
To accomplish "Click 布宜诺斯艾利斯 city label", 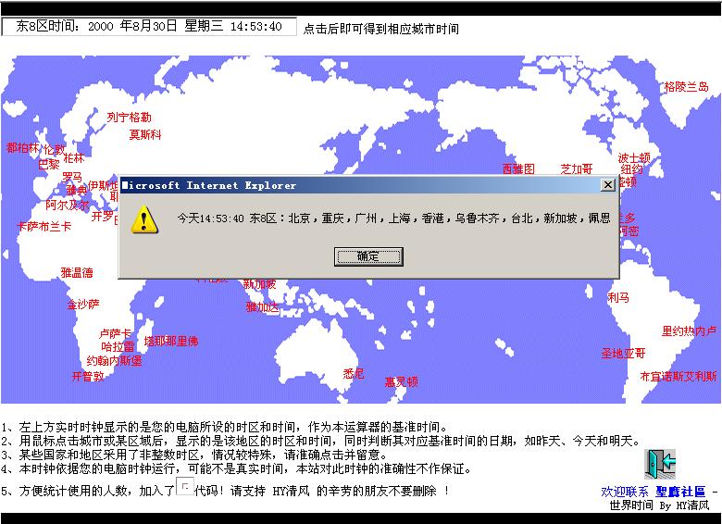I will click(678, 376).
